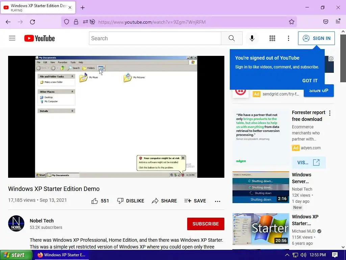The height and width of the screenshot is (260, 346).
Task: Reload the current page
Action: coord(32,22)
